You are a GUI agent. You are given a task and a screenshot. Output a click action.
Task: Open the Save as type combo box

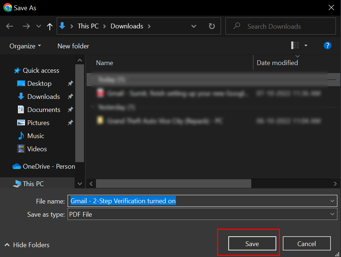(x=202, y=214)
